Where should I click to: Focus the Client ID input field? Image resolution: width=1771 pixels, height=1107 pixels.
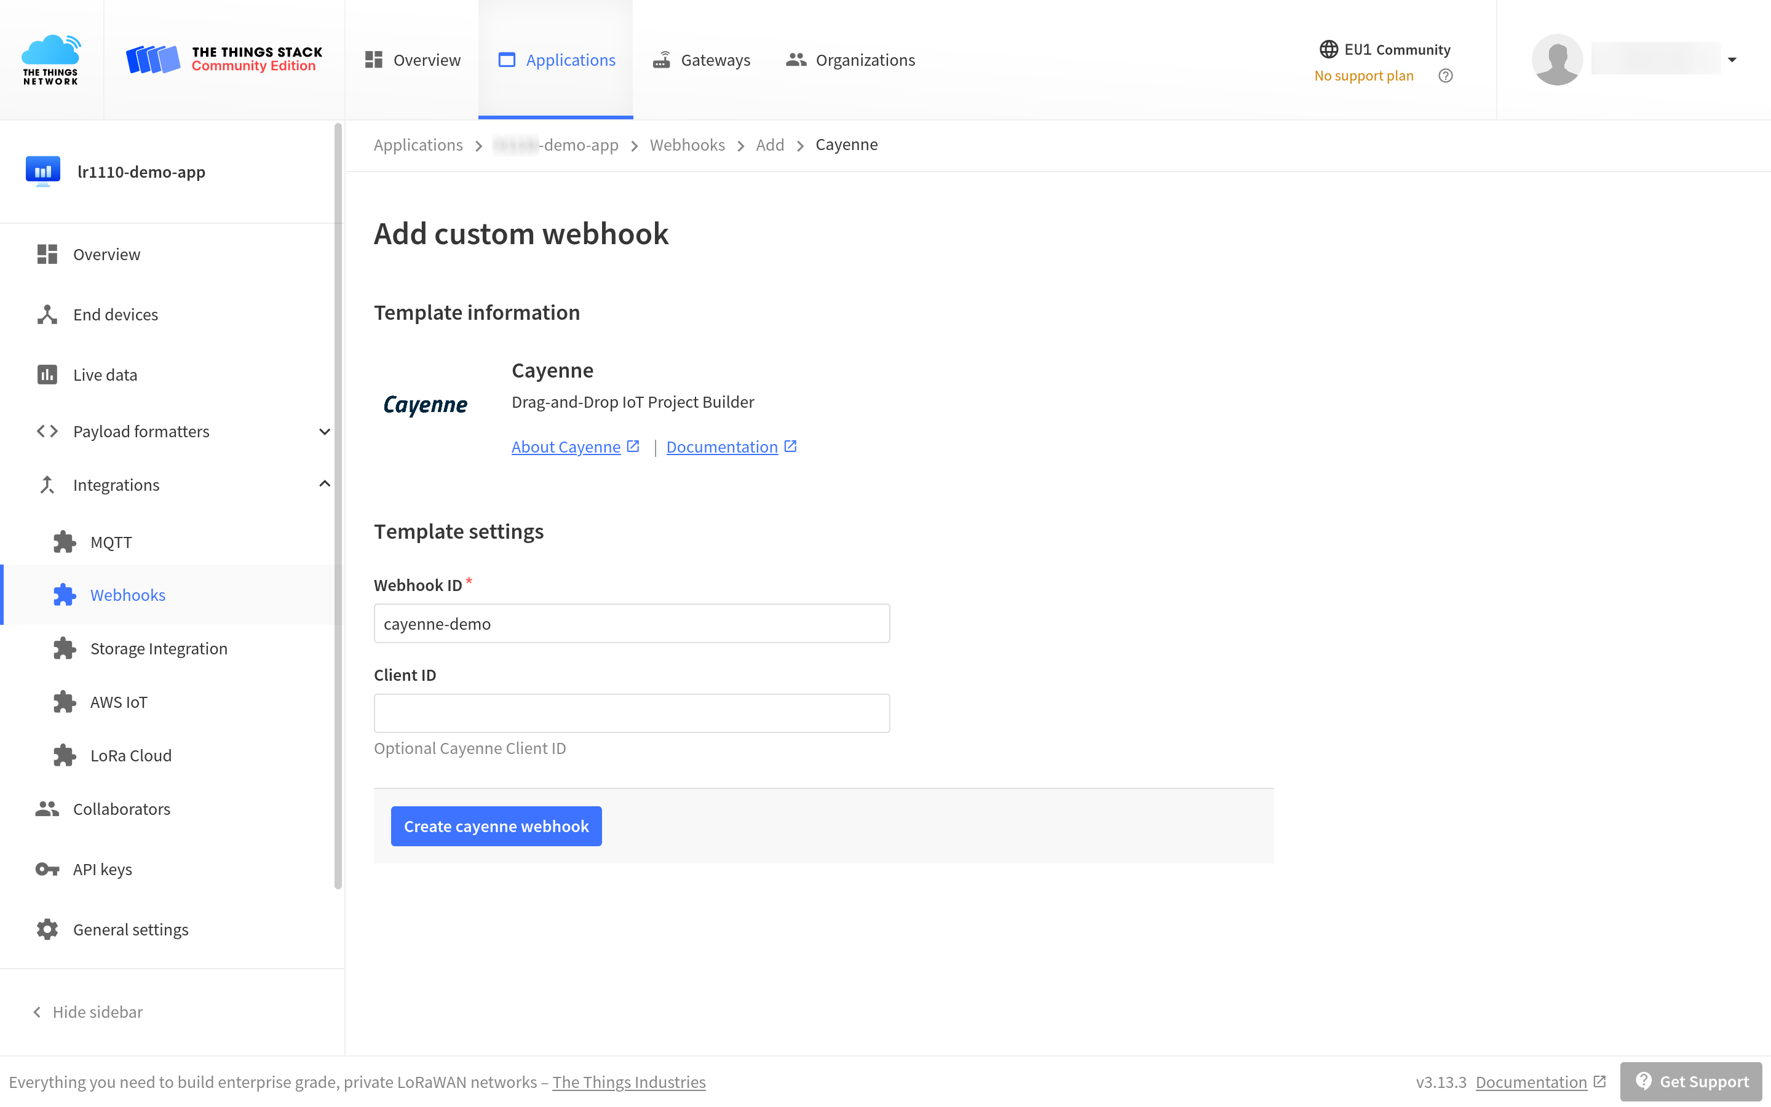(x=632, y=713)
